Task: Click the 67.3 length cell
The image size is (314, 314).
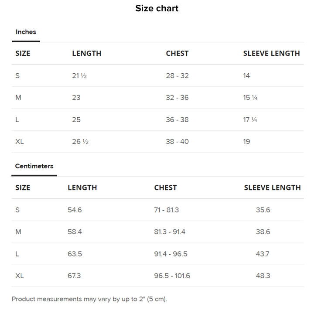Action: [74, 276]
